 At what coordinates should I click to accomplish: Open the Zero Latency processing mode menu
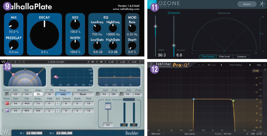coord(190,134)
